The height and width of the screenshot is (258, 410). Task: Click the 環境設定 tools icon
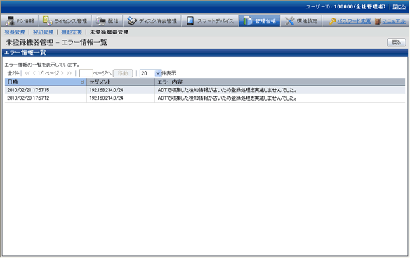coord(289,21)
